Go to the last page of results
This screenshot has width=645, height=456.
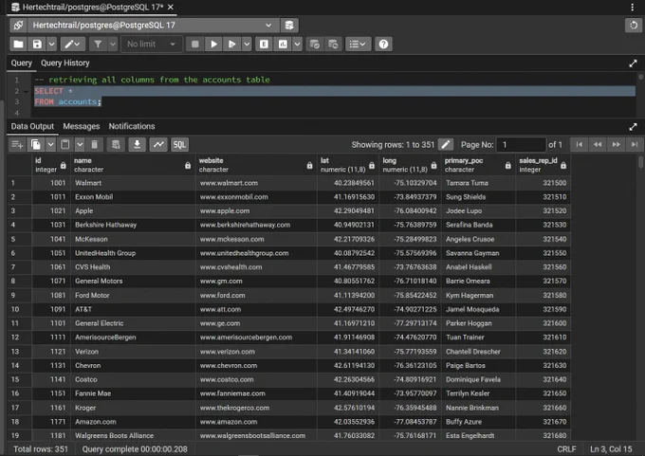[635, 144]
